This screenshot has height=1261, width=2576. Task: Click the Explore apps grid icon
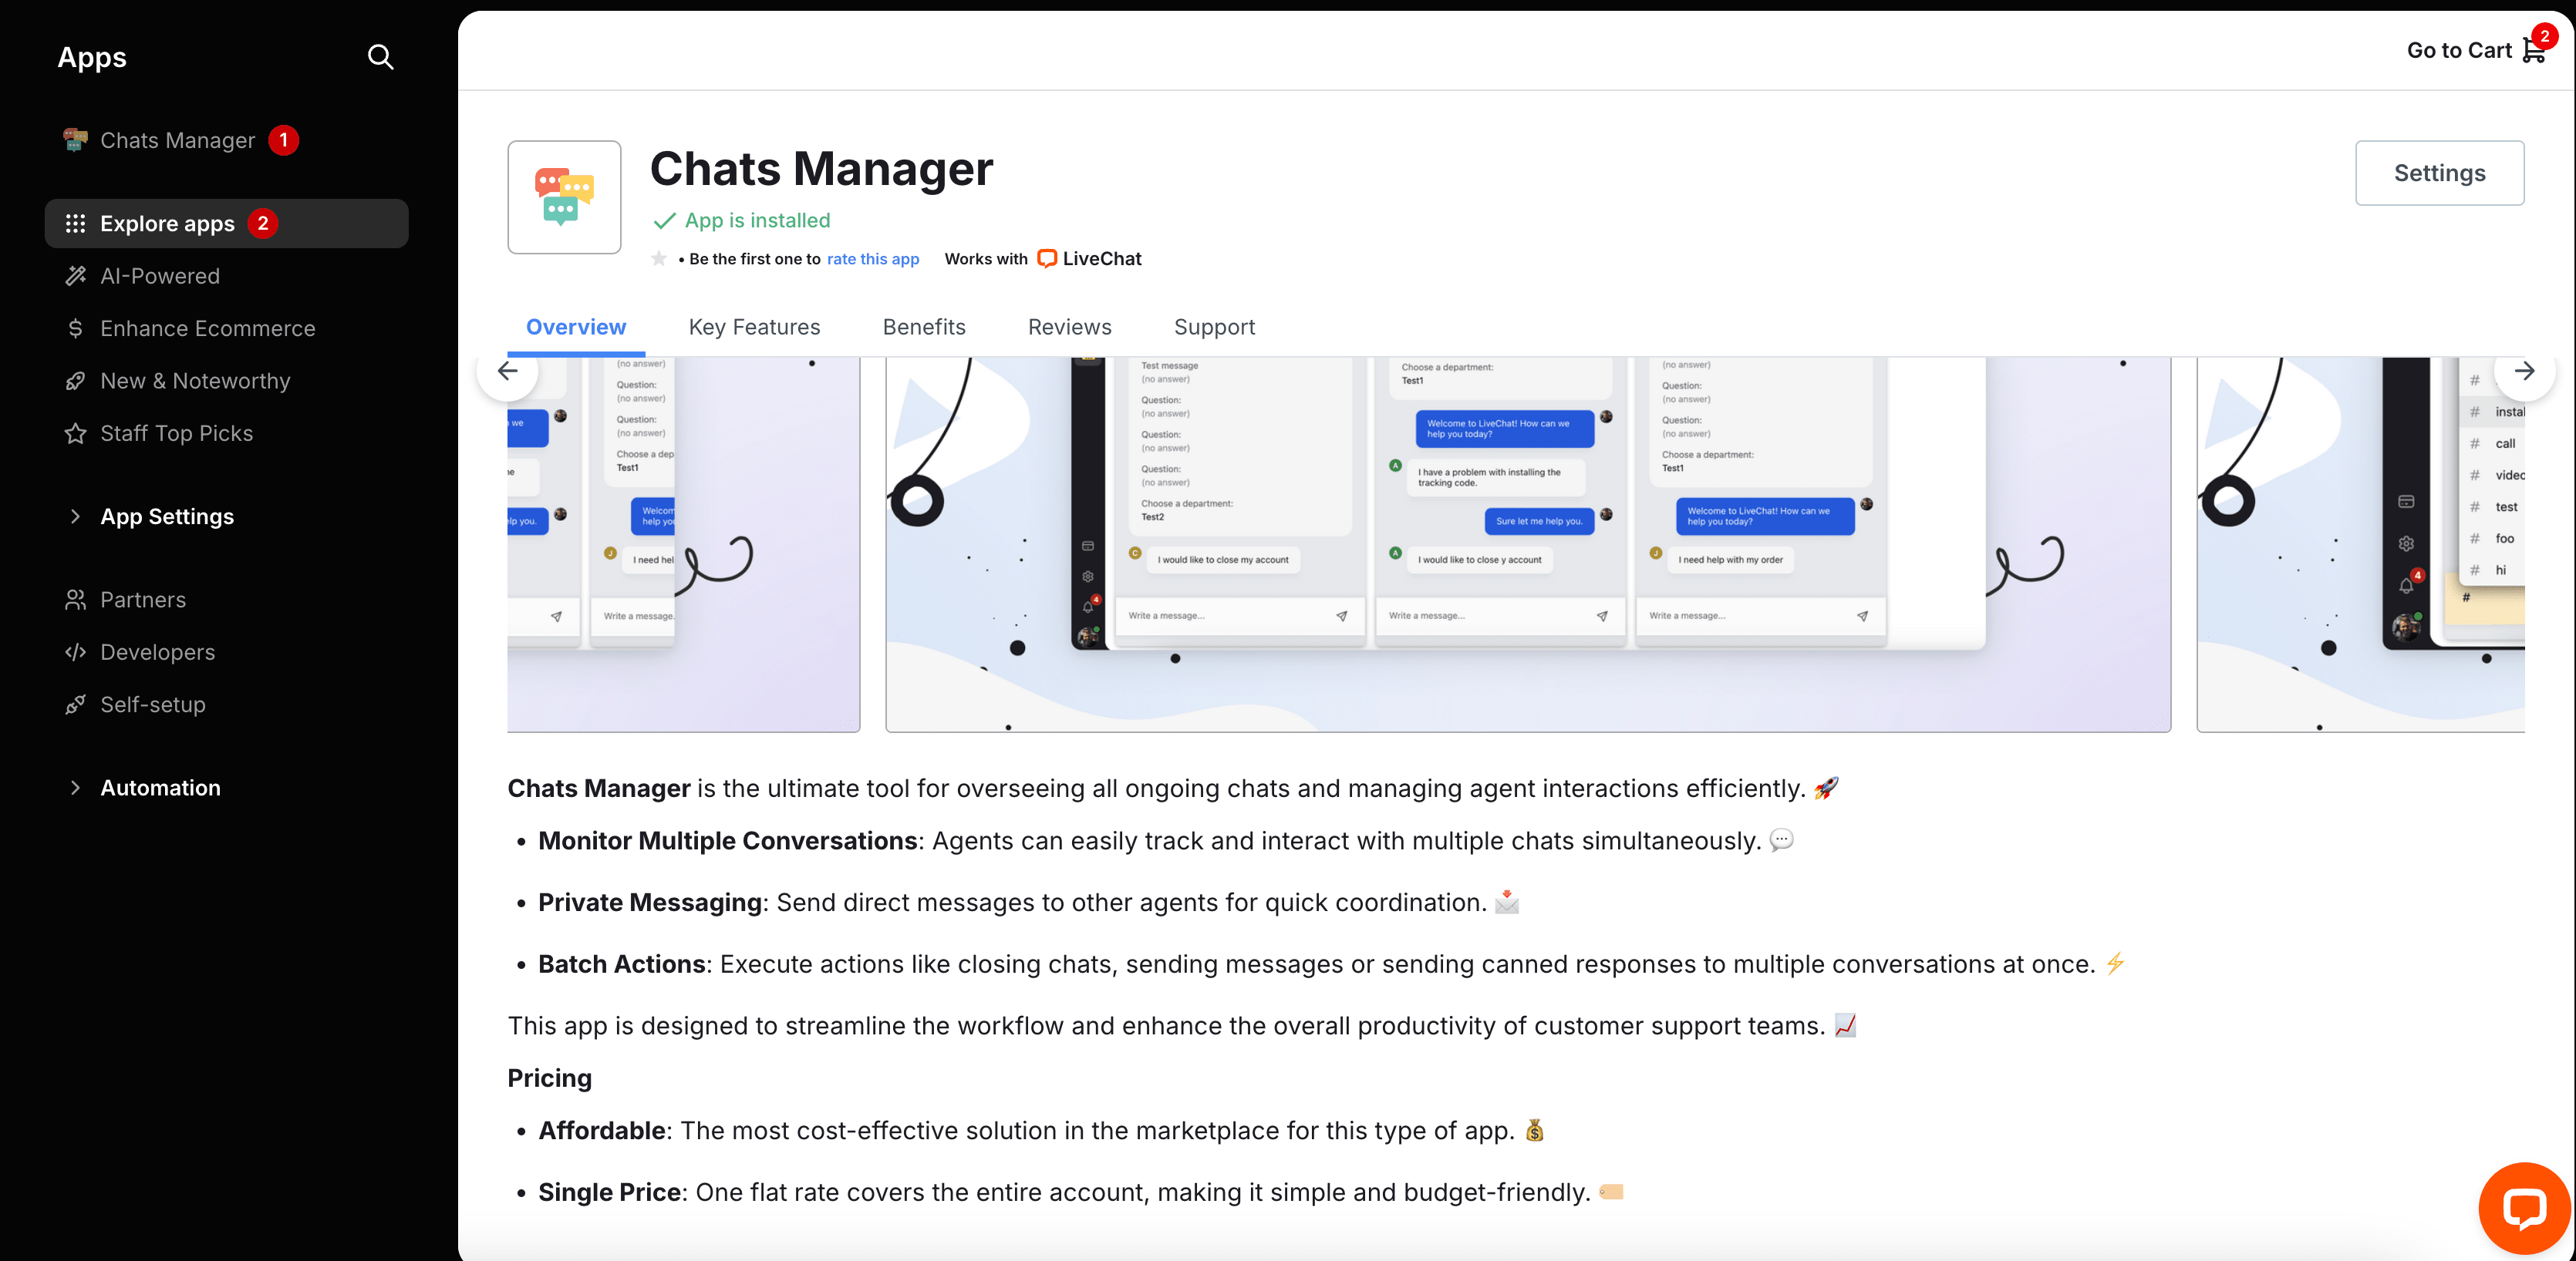(x=75, y=223)
